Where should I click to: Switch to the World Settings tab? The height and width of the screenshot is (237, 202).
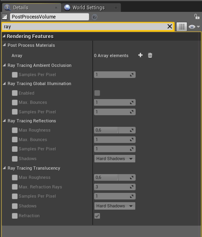coord(88,8)
